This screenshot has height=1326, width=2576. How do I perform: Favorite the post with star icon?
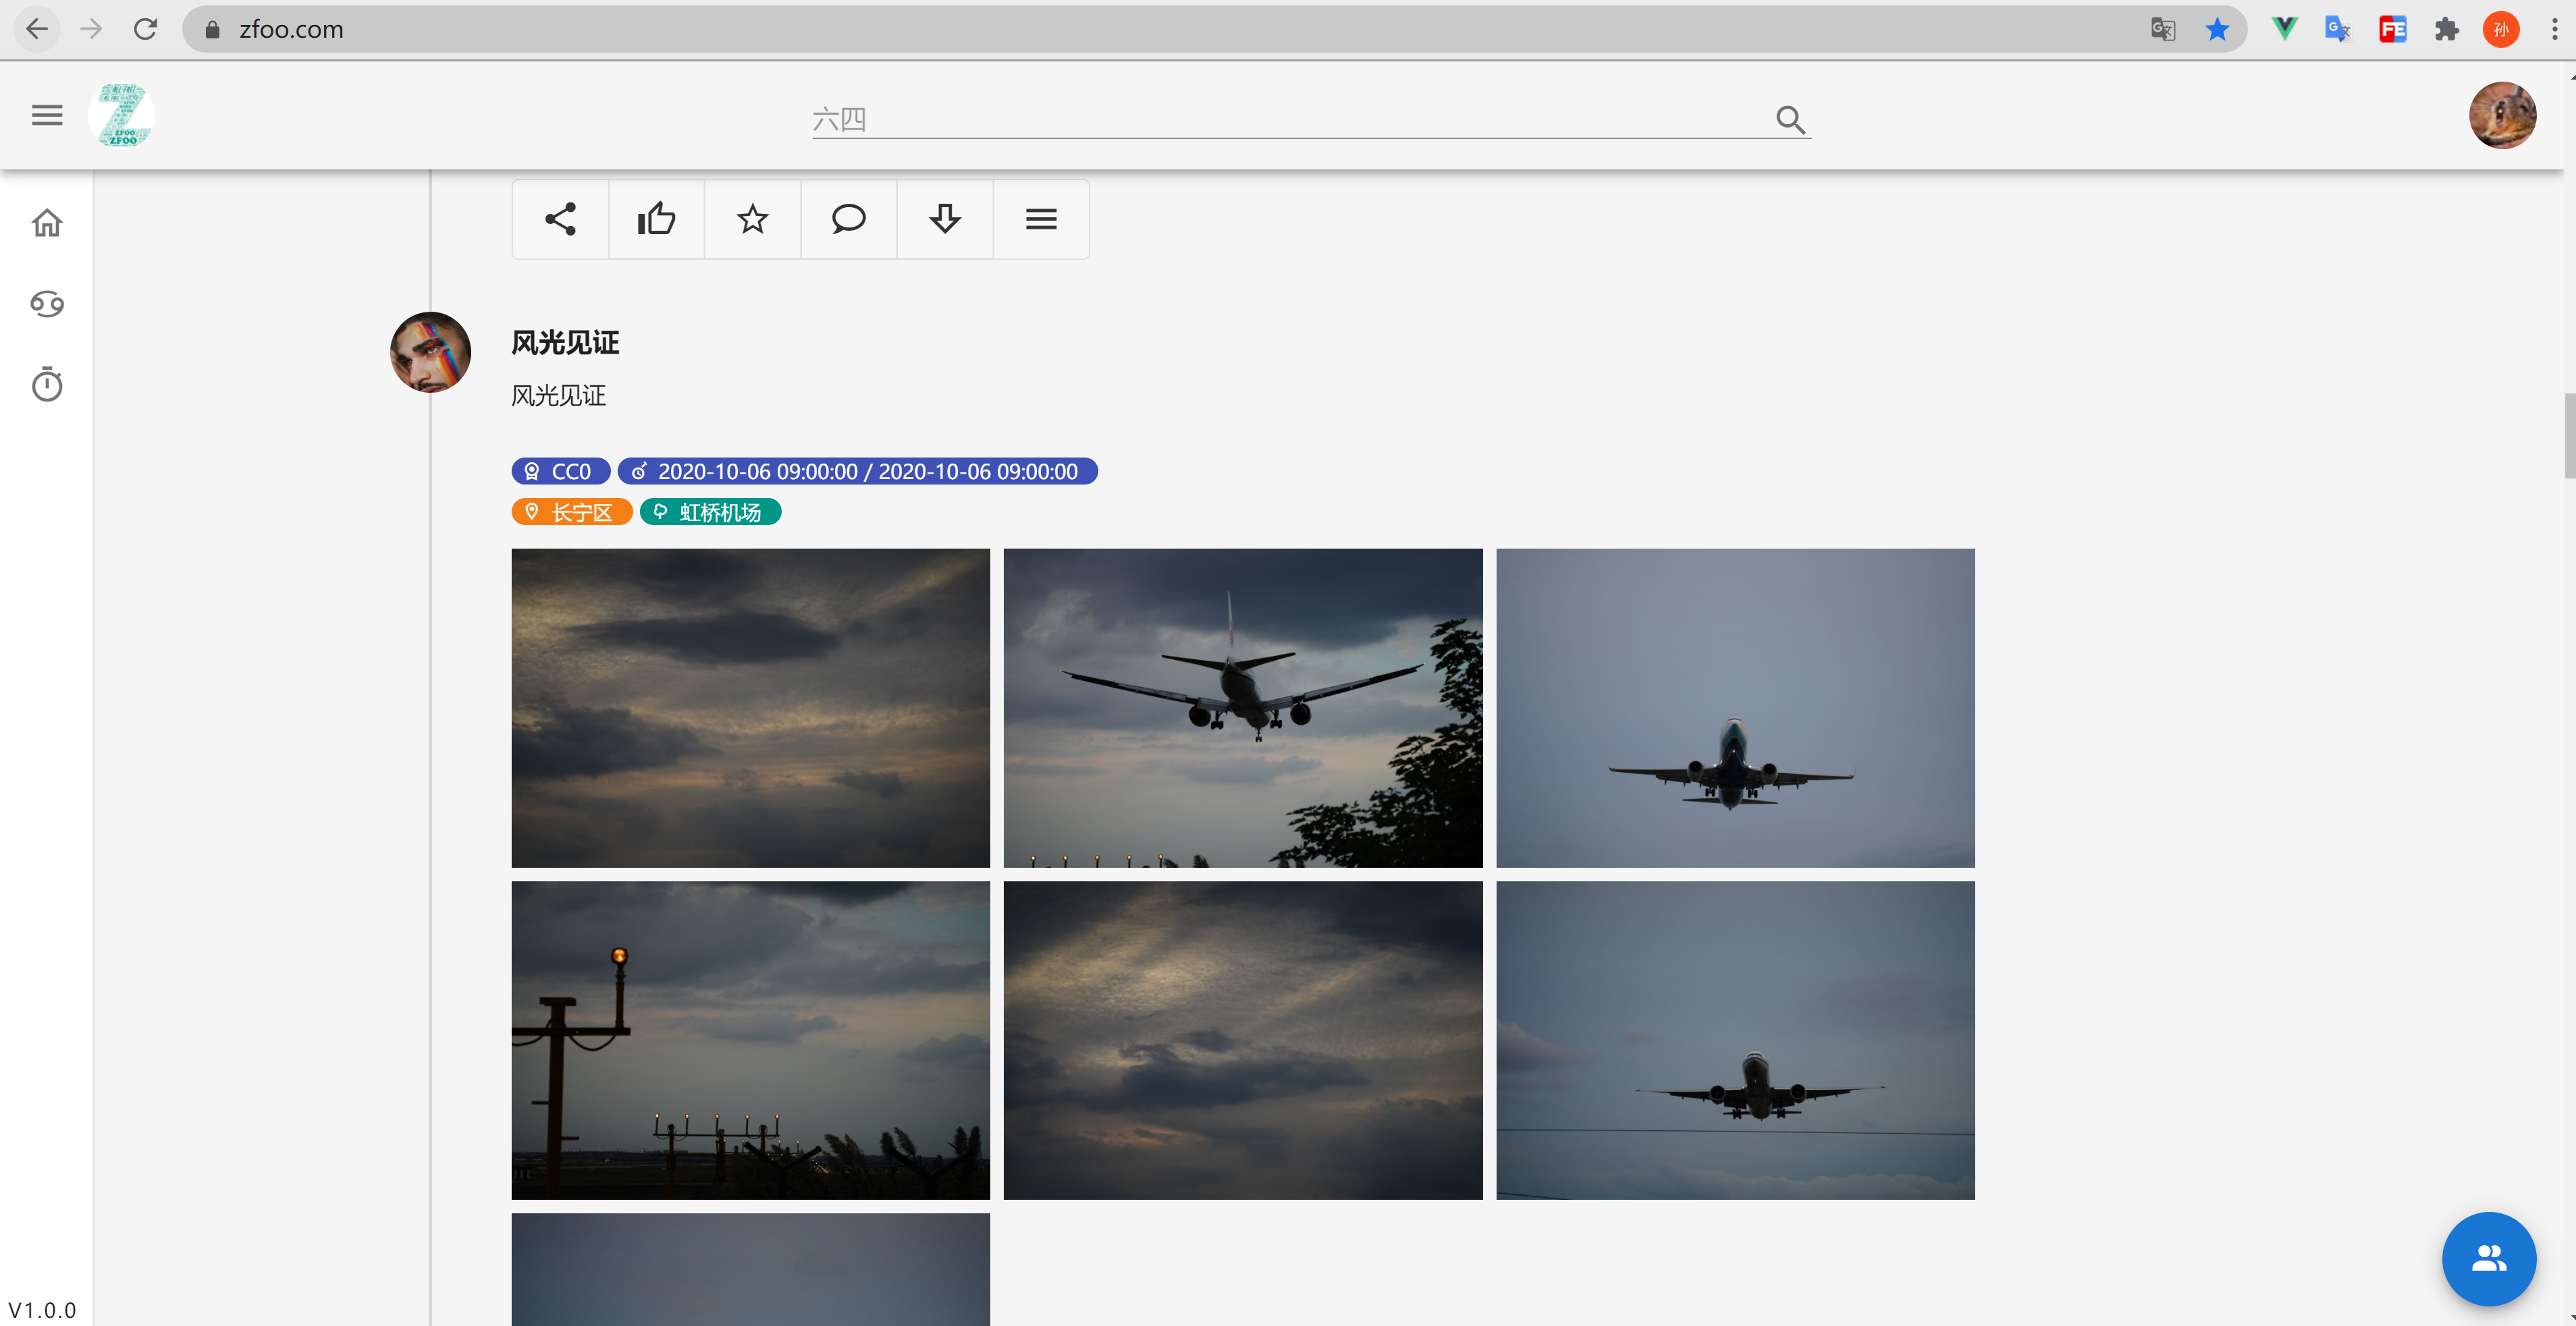752,219
